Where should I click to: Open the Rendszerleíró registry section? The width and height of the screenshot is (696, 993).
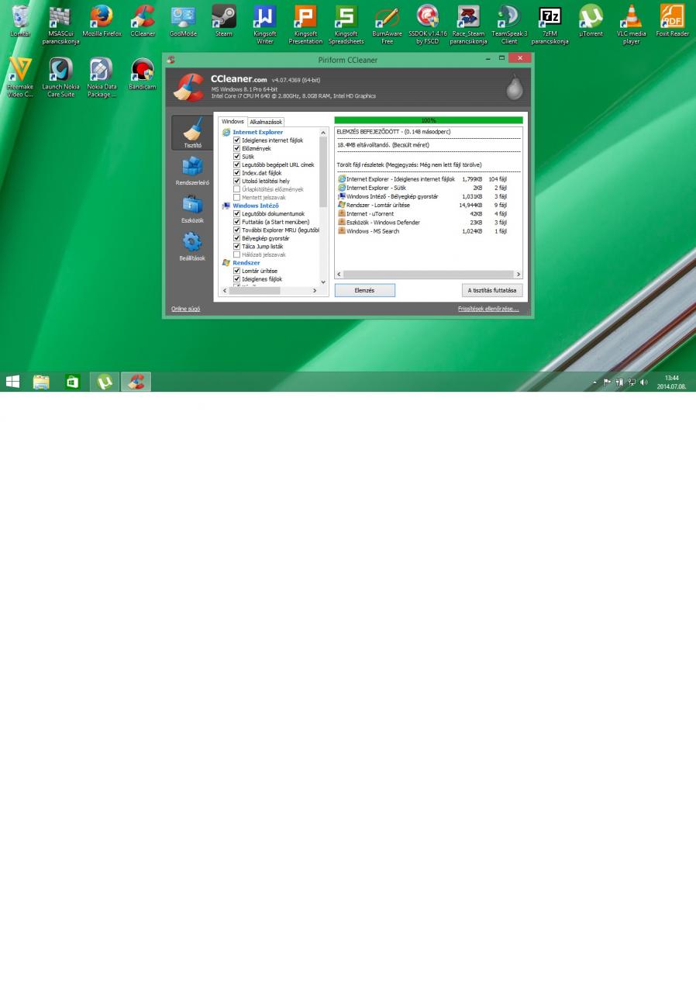point(192,171)
